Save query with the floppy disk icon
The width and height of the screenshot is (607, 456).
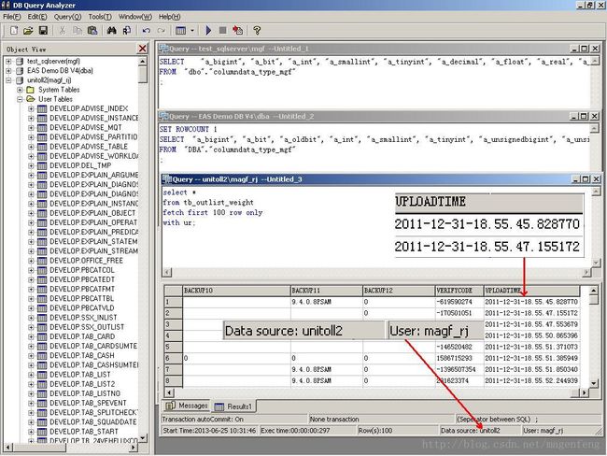pyautogui.click(x=43, y=30)
